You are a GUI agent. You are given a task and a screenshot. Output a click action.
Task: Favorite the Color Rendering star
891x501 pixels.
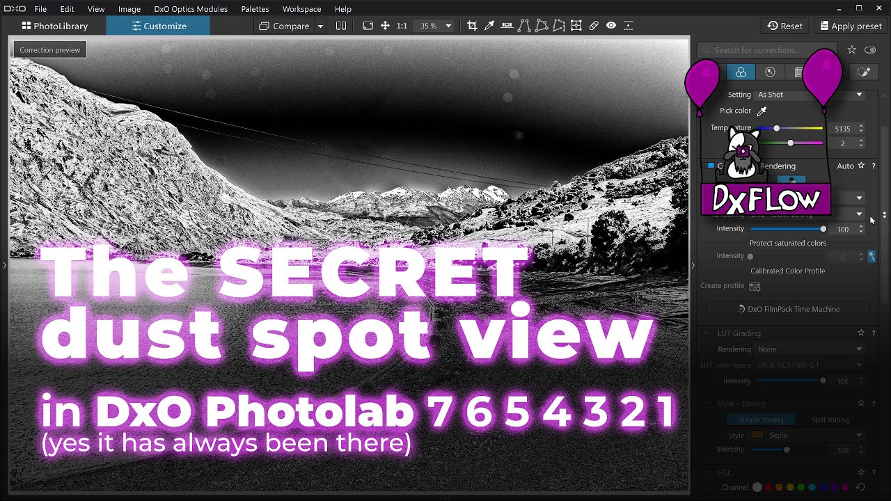point(861,166)
